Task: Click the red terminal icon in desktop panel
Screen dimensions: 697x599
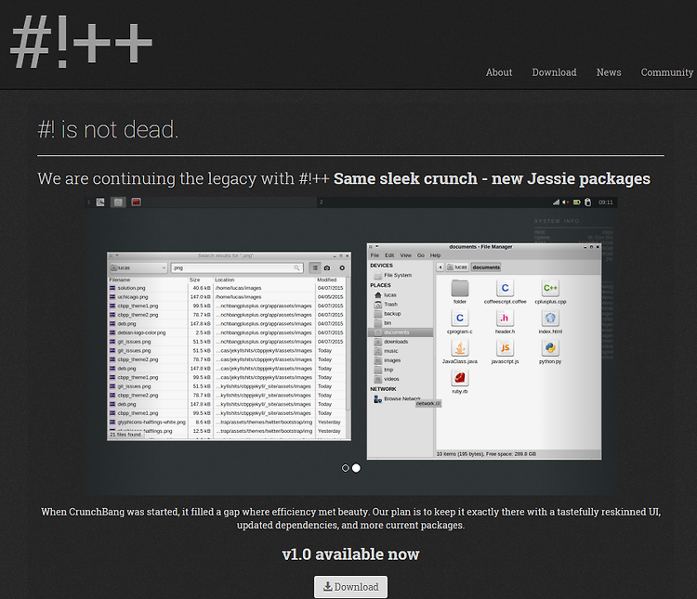Action: [137, 202]
